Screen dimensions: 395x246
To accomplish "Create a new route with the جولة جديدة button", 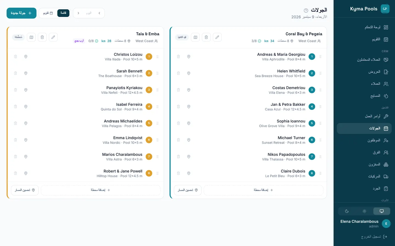I will point(21,13).
